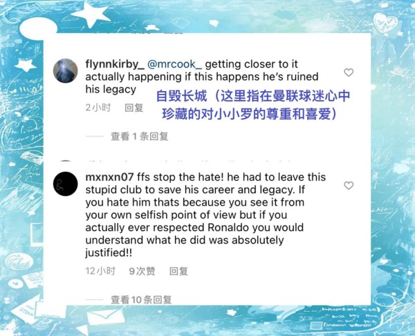Click the heart doodle in top-right corner
Image resolution: width=415 pixels, height=336 pixels.
(385, 23)
